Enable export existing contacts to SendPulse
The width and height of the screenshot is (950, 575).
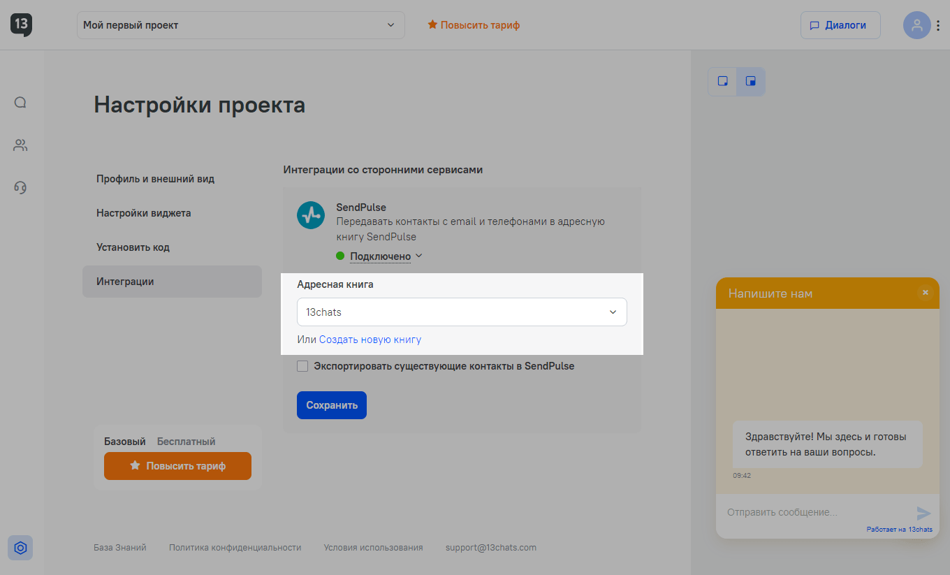[x=302, y=366]
